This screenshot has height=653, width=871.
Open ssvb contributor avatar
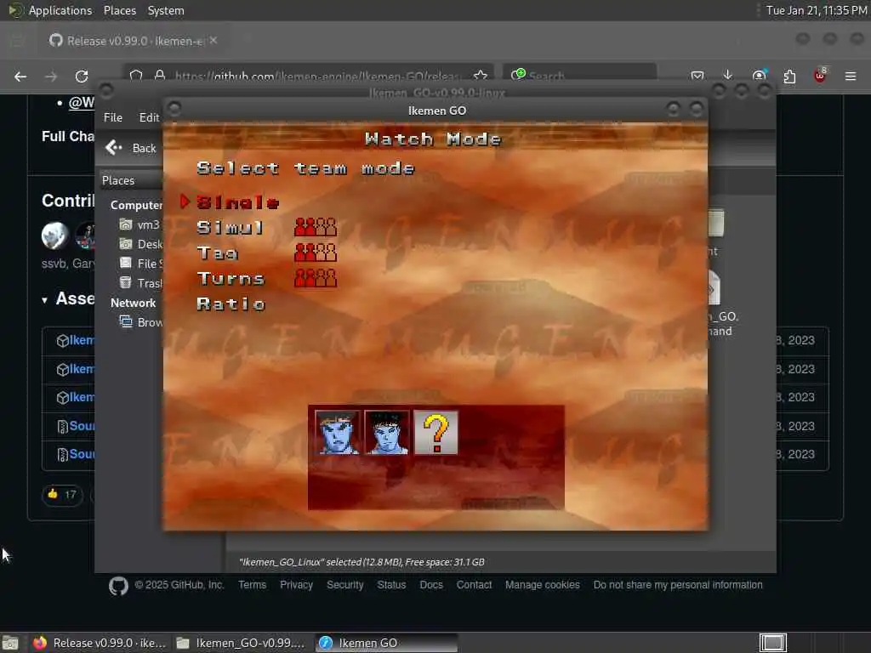tap(55, 235)
